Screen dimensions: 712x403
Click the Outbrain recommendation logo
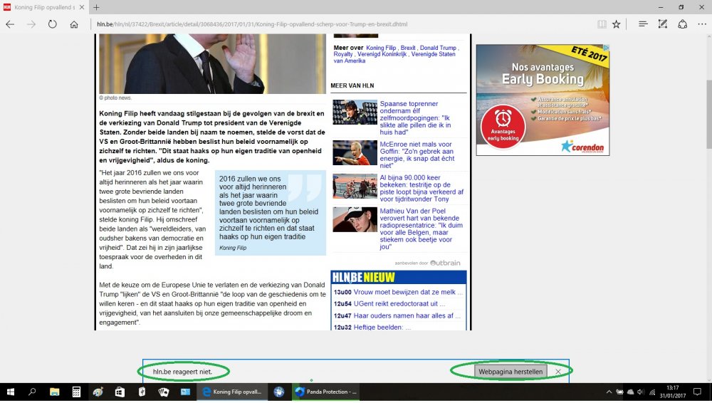[444, 263]
